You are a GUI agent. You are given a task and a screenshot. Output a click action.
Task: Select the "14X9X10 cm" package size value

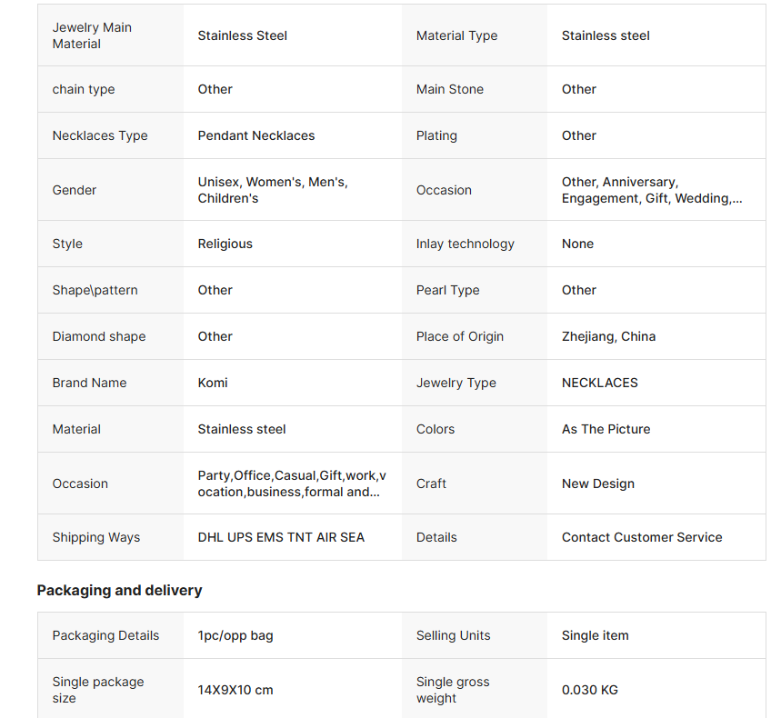pos(235,690)
